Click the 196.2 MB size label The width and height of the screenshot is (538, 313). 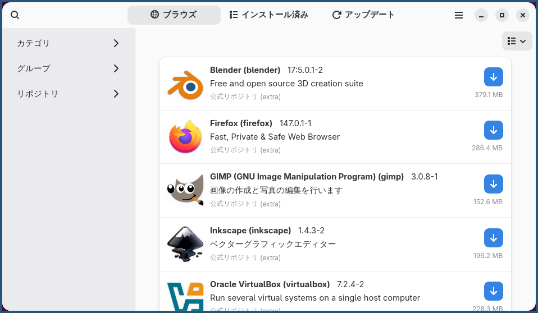[x=488, y=255]
